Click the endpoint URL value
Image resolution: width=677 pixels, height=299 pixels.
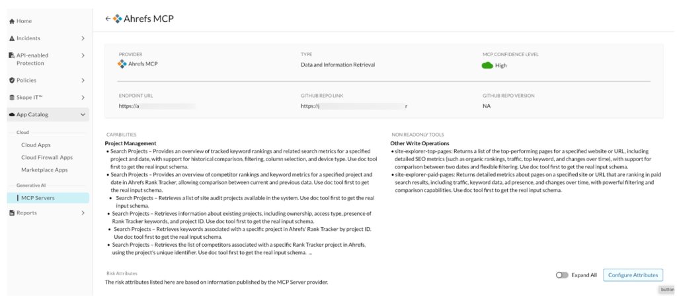[x=157, y=106]
